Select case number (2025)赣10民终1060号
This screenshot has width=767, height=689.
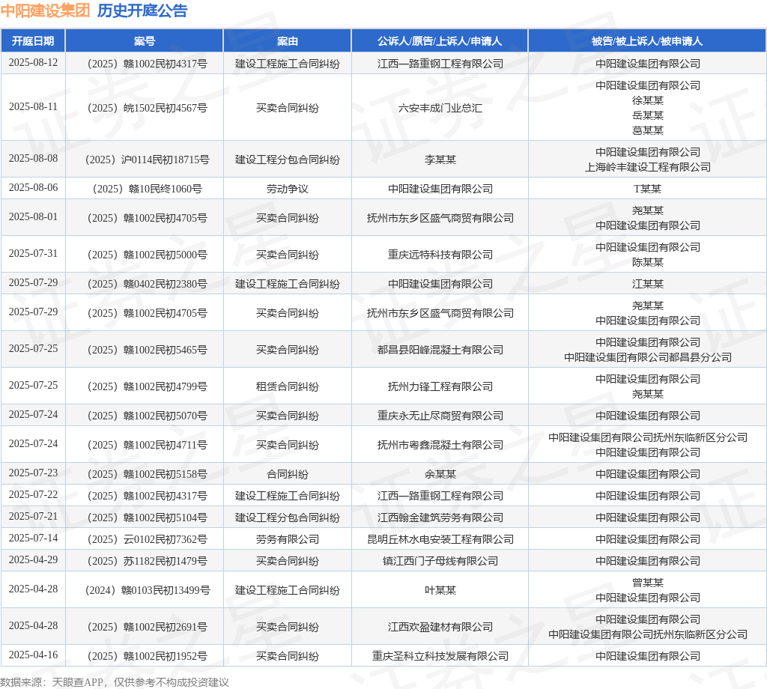pyautogui.click(x=148, y=189)
